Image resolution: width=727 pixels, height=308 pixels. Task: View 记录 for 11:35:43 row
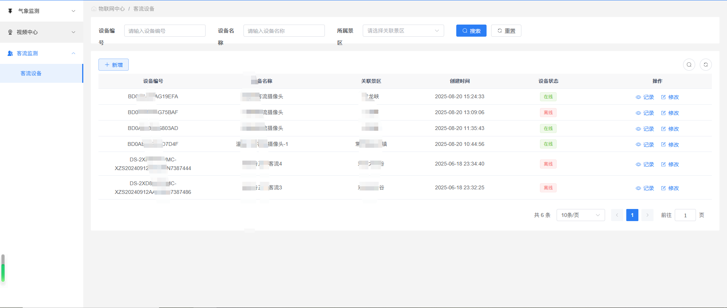click(x=645, y=129)
